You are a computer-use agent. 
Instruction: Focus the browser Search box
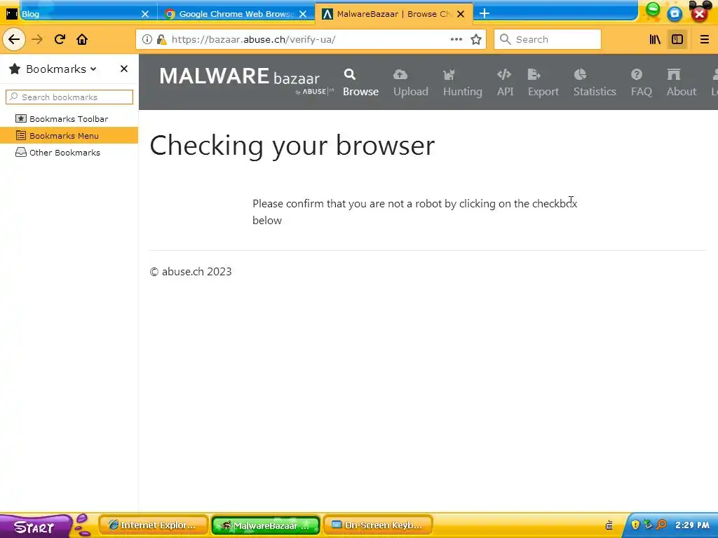(x=548, y=39)
